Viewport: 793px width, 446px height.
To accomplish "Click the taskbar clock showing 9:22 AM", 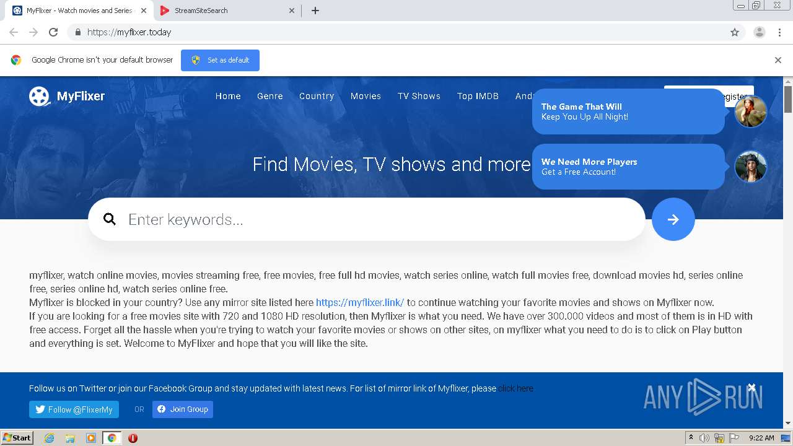I will (x=761, y=438).
